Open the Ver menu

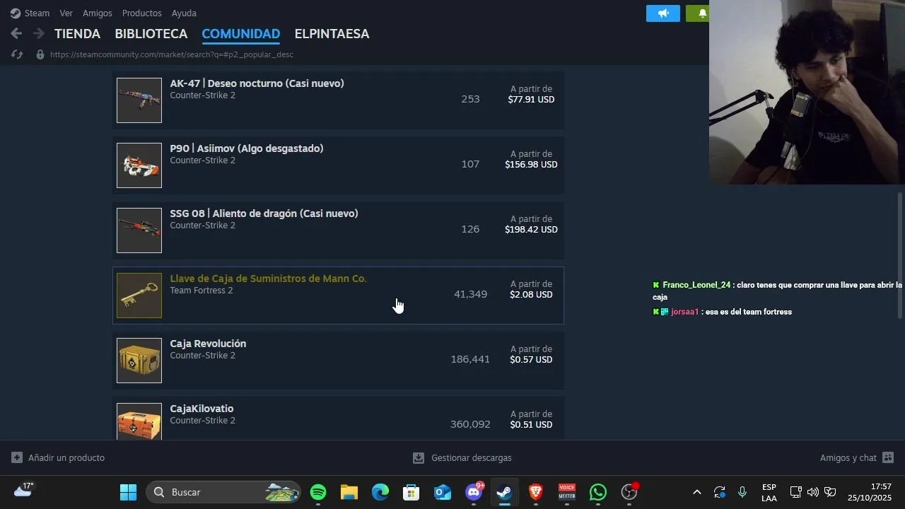66,13
